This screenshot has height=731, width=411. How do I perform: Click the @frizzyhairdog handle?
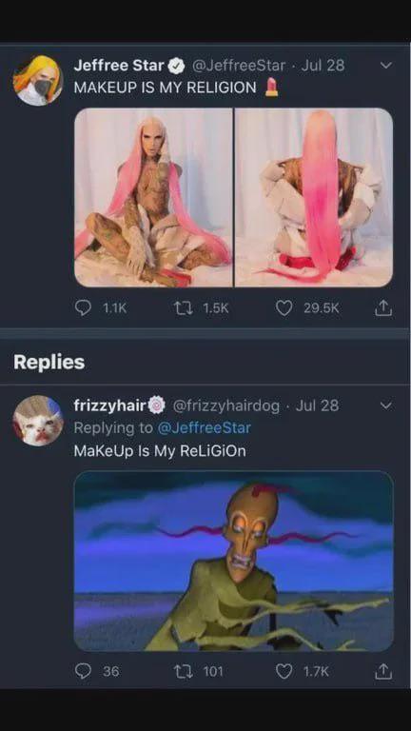[226, 405]
